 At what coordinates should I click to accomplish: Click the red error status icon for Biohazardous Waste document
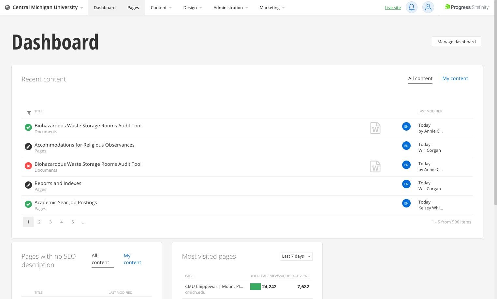point(28,166)
